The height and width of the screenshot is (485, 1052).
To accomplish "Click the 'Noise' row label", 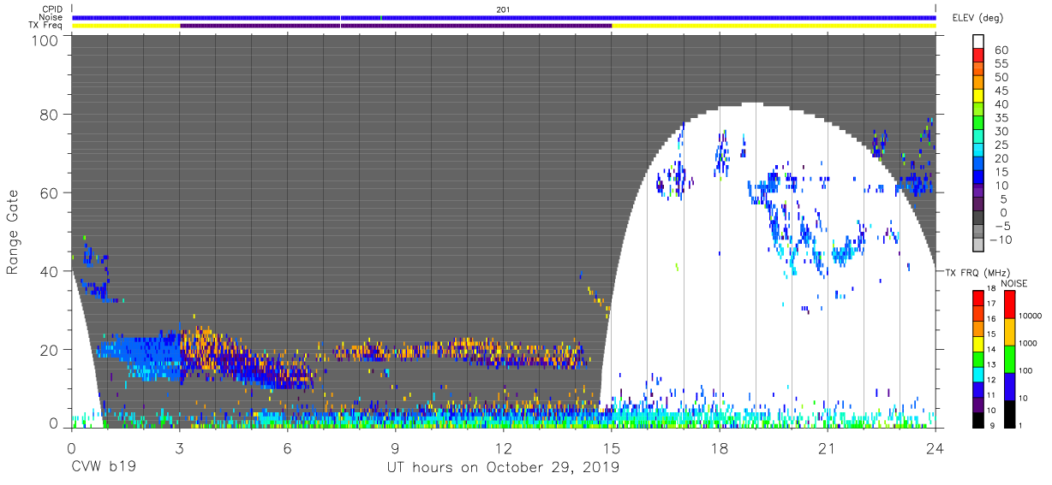I will point(52,17).
